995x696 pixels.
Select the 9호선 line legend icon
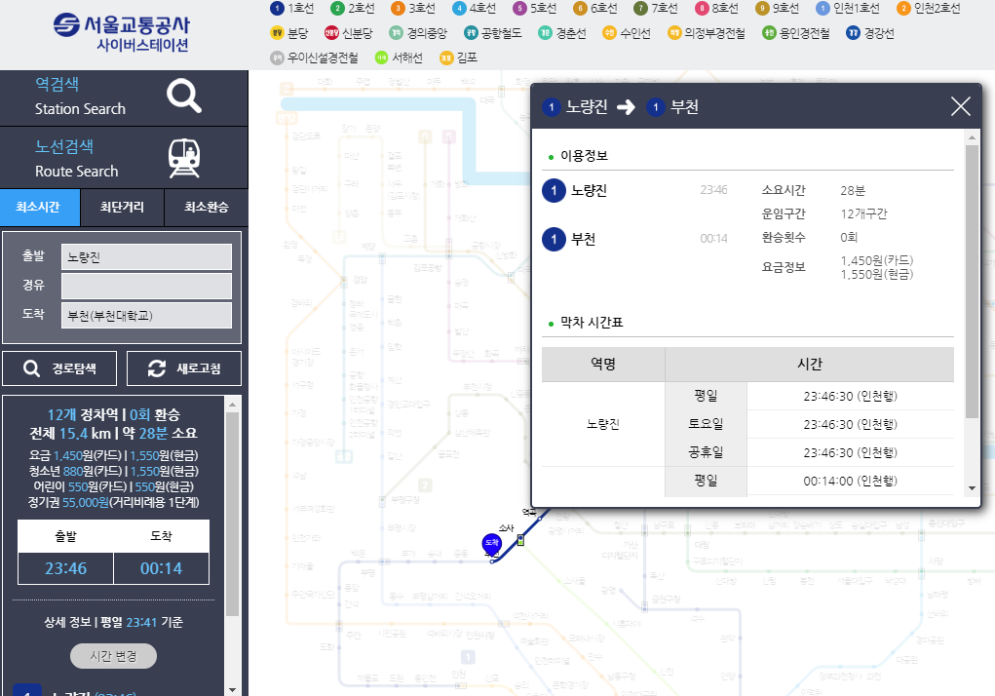click(x=762, y=8)
